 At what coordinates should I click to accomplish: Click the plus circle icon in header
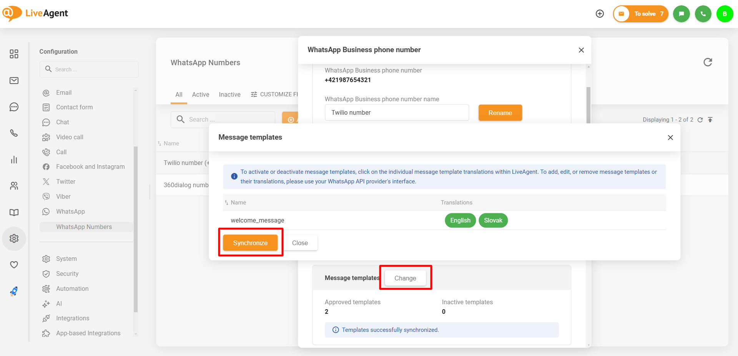click(600, 14)
